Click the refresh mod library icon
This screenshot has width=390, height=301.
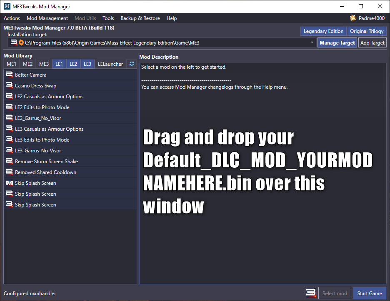[132, 64]
